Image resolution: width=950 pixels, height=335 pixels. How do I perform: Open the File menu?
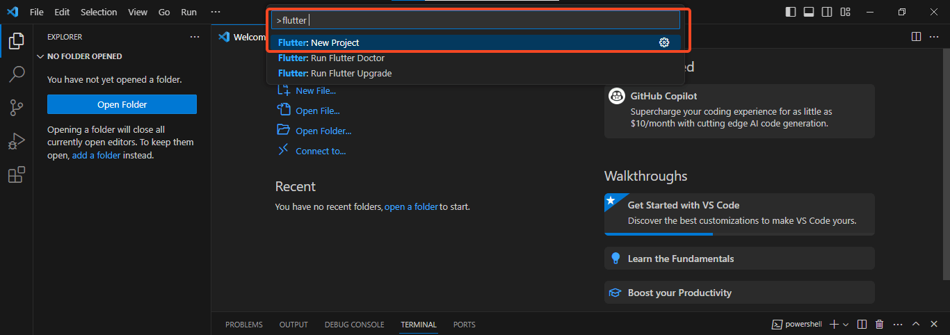(37, 12)
